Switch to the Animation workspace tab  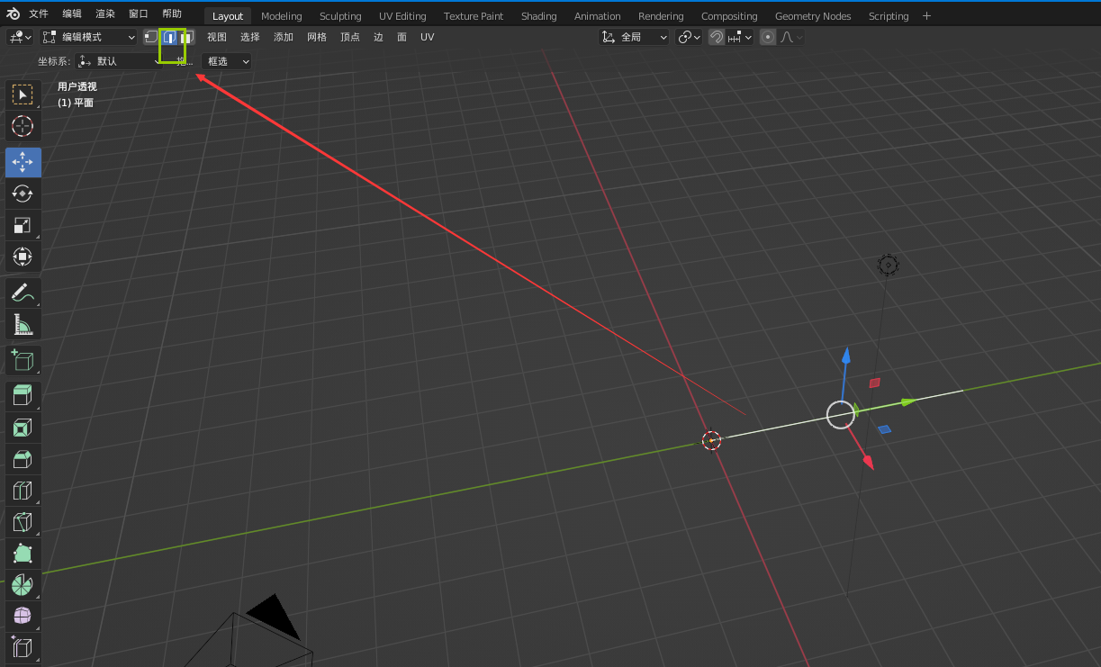598,16
